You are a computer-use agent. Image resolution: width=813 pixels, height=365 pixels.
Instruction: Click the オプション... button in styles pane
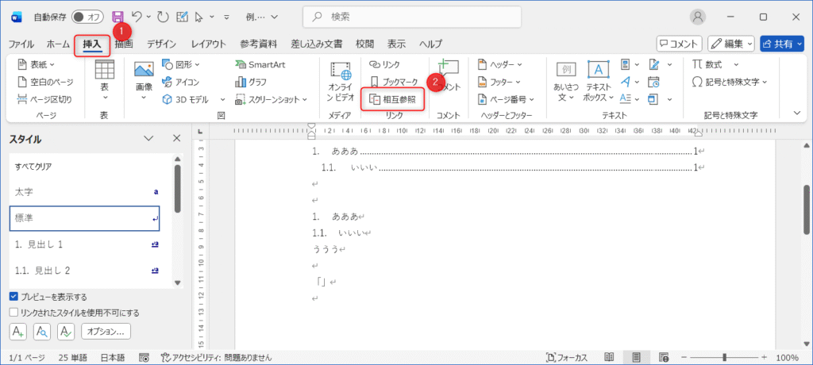[106, 332]
